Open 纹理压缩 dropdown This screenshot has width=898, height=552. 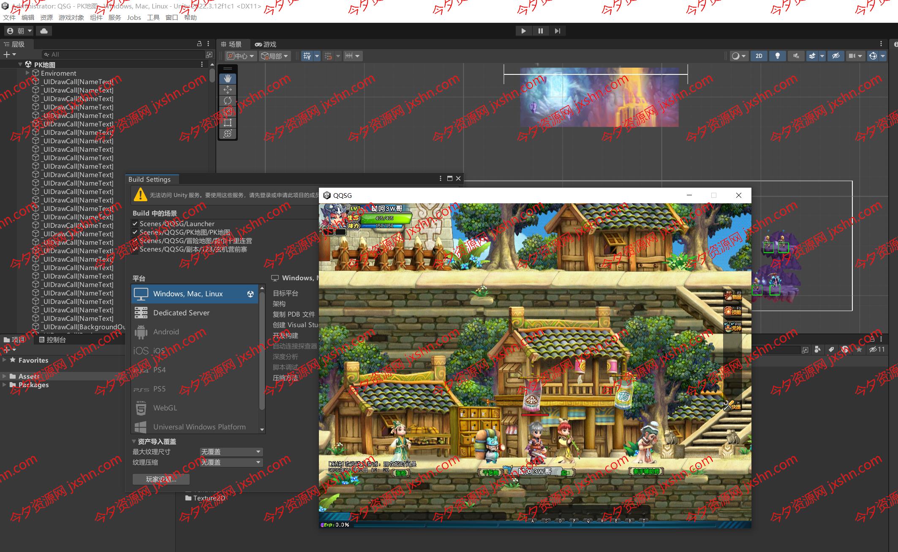[x=231, y=462]
